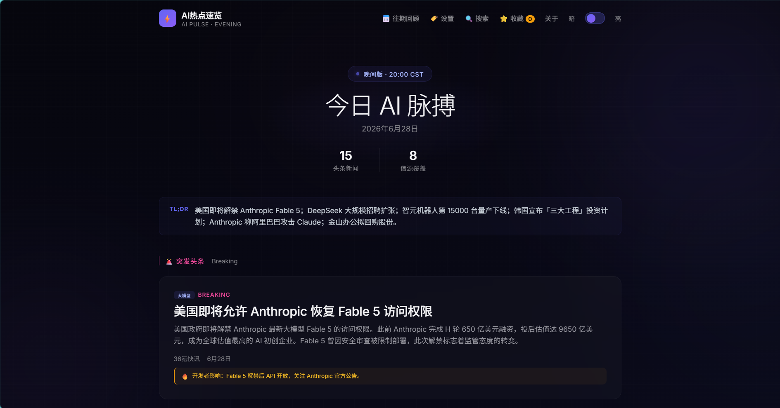Click the 突发头条 section heading

click(x=190, y=261)
